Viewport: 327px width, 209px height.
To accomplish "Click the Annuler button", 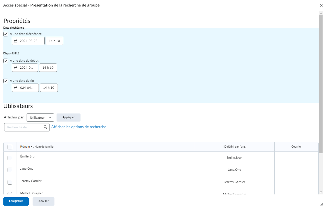I will click(x=44, y=201).
